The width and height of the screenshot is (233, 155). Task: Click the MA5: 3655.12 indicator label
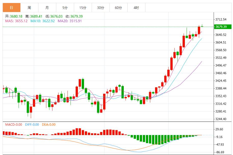pos(16,21)
